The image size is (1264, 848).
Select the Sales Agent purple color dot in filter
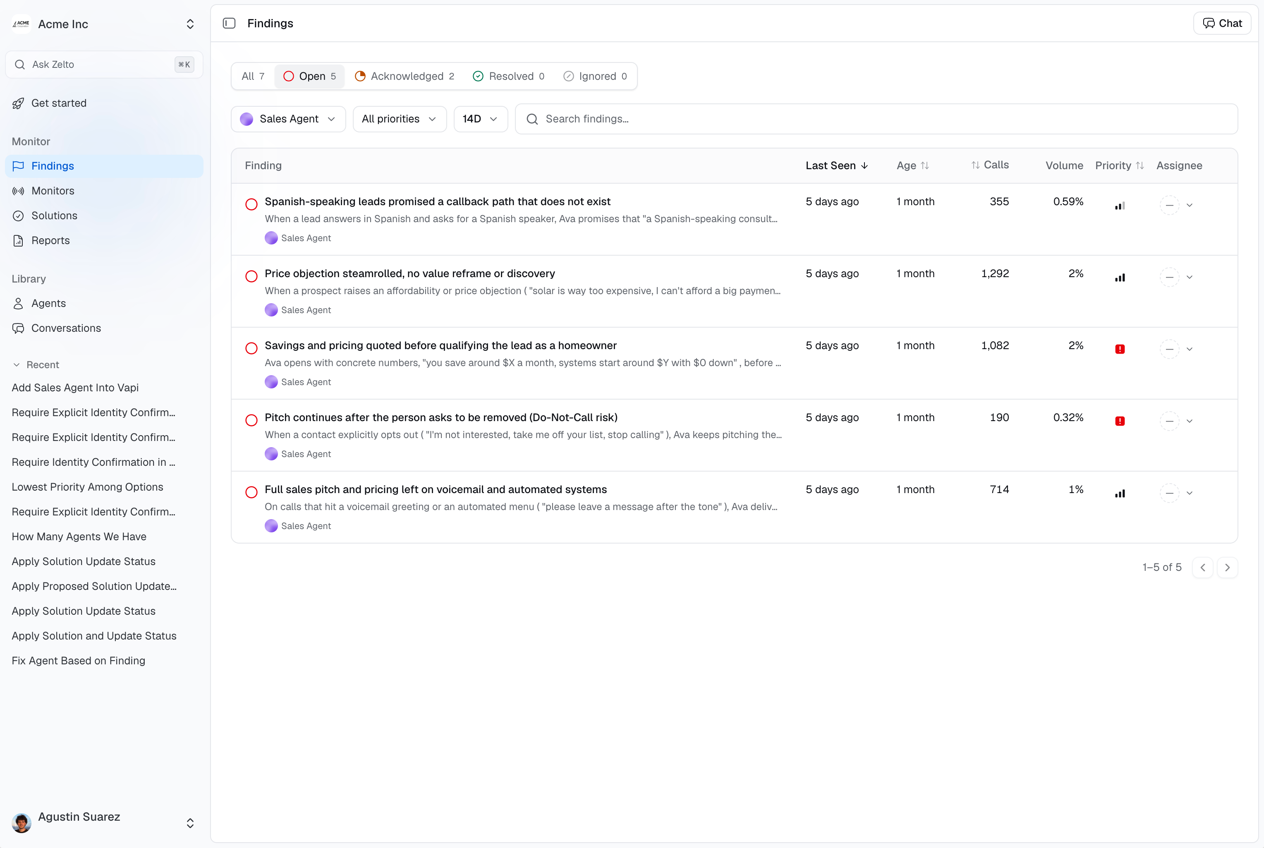click(247, 119)
